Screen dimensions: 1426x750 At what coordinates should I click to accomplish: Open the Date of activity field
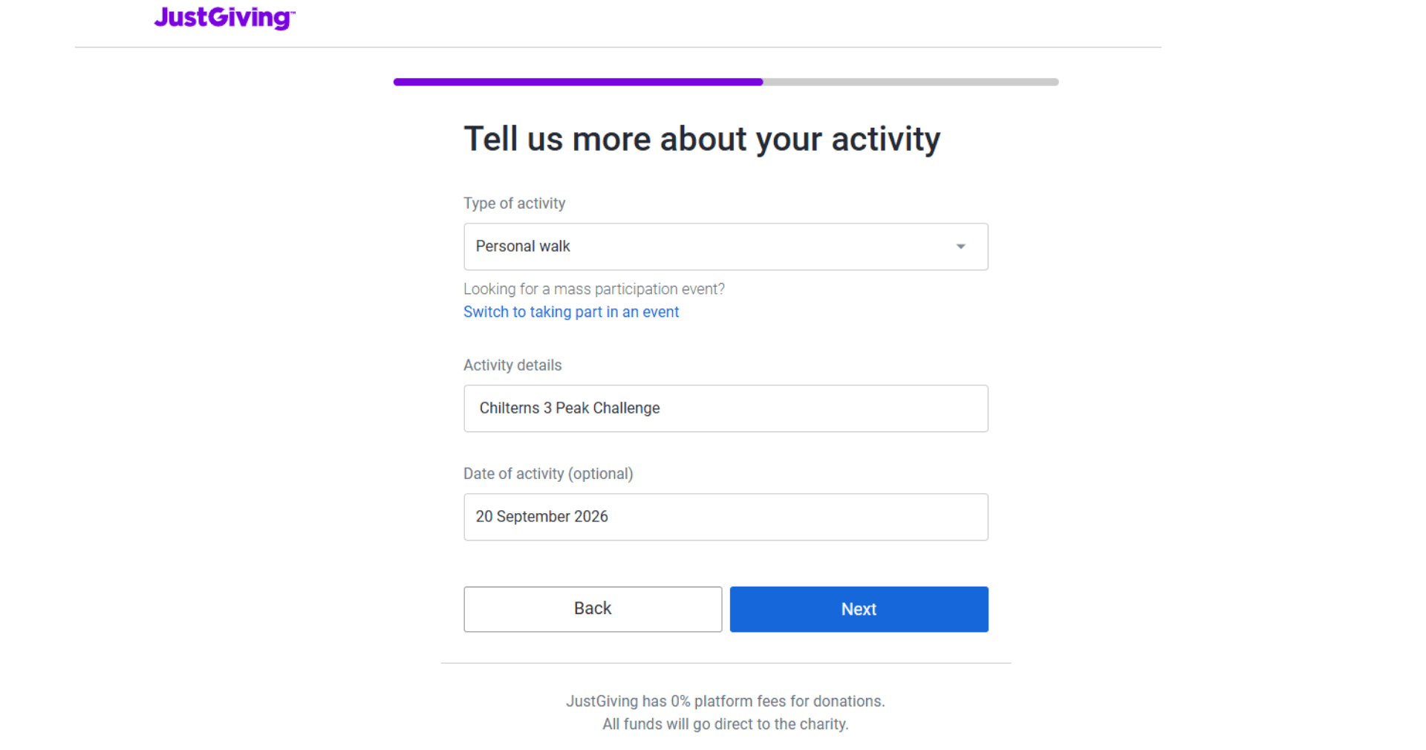click(x=725, y=517)
